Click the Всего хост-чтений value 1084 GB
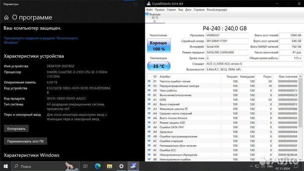 tap(290, 35)
